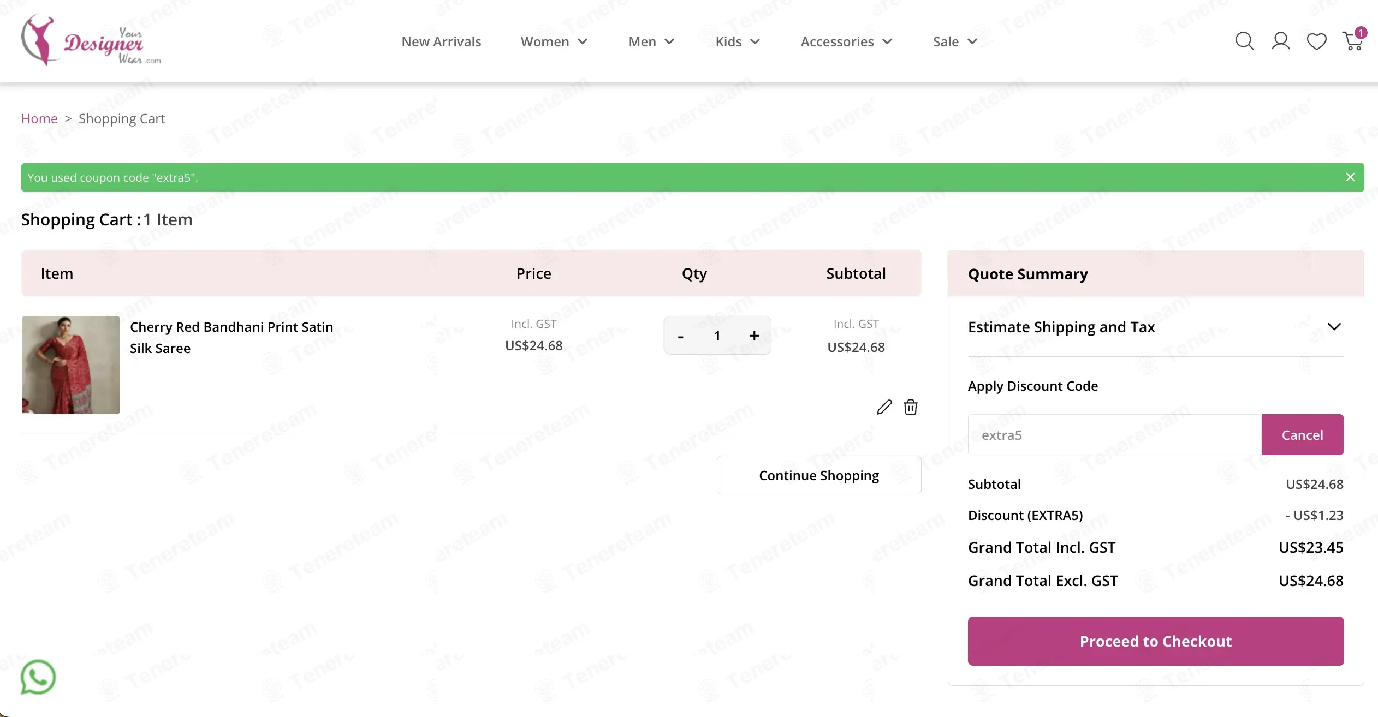
Task: Expand the Kids dropdown menu
Action: click(x=738, y=41)
